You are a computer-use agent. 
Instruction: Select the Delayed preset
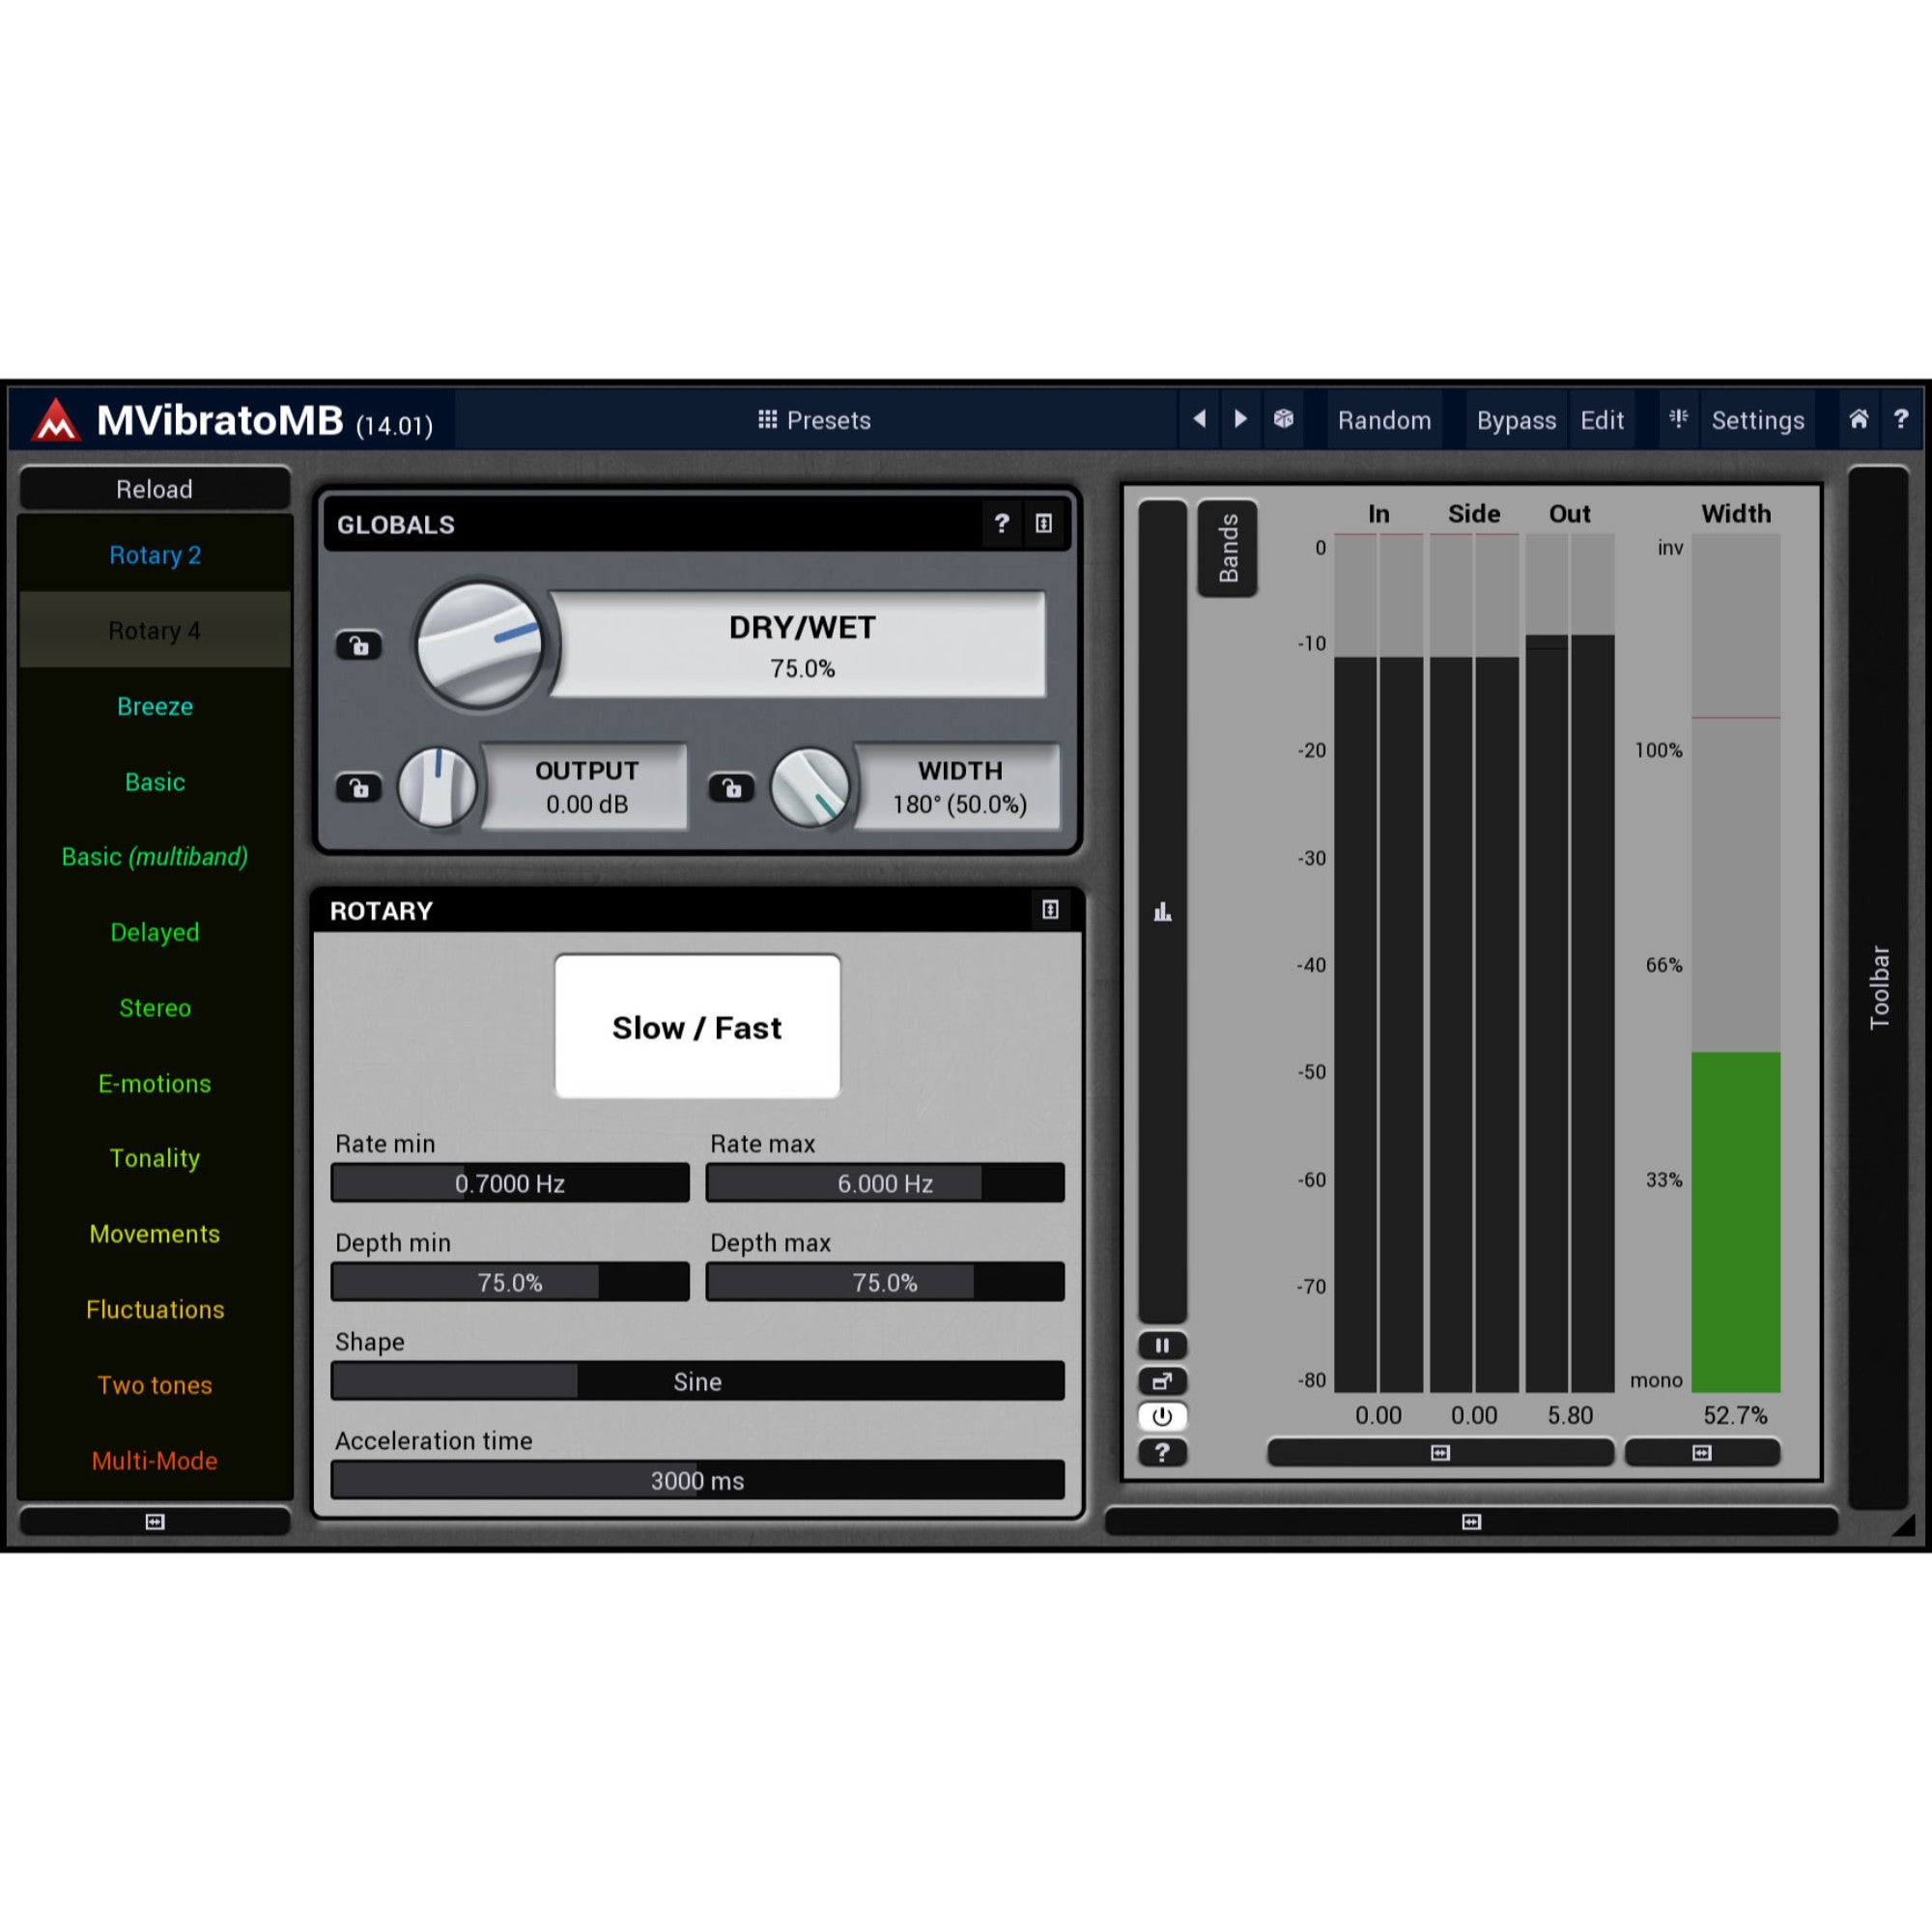(155, 932)
